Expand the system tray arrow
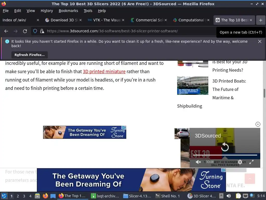 (221, 196)
